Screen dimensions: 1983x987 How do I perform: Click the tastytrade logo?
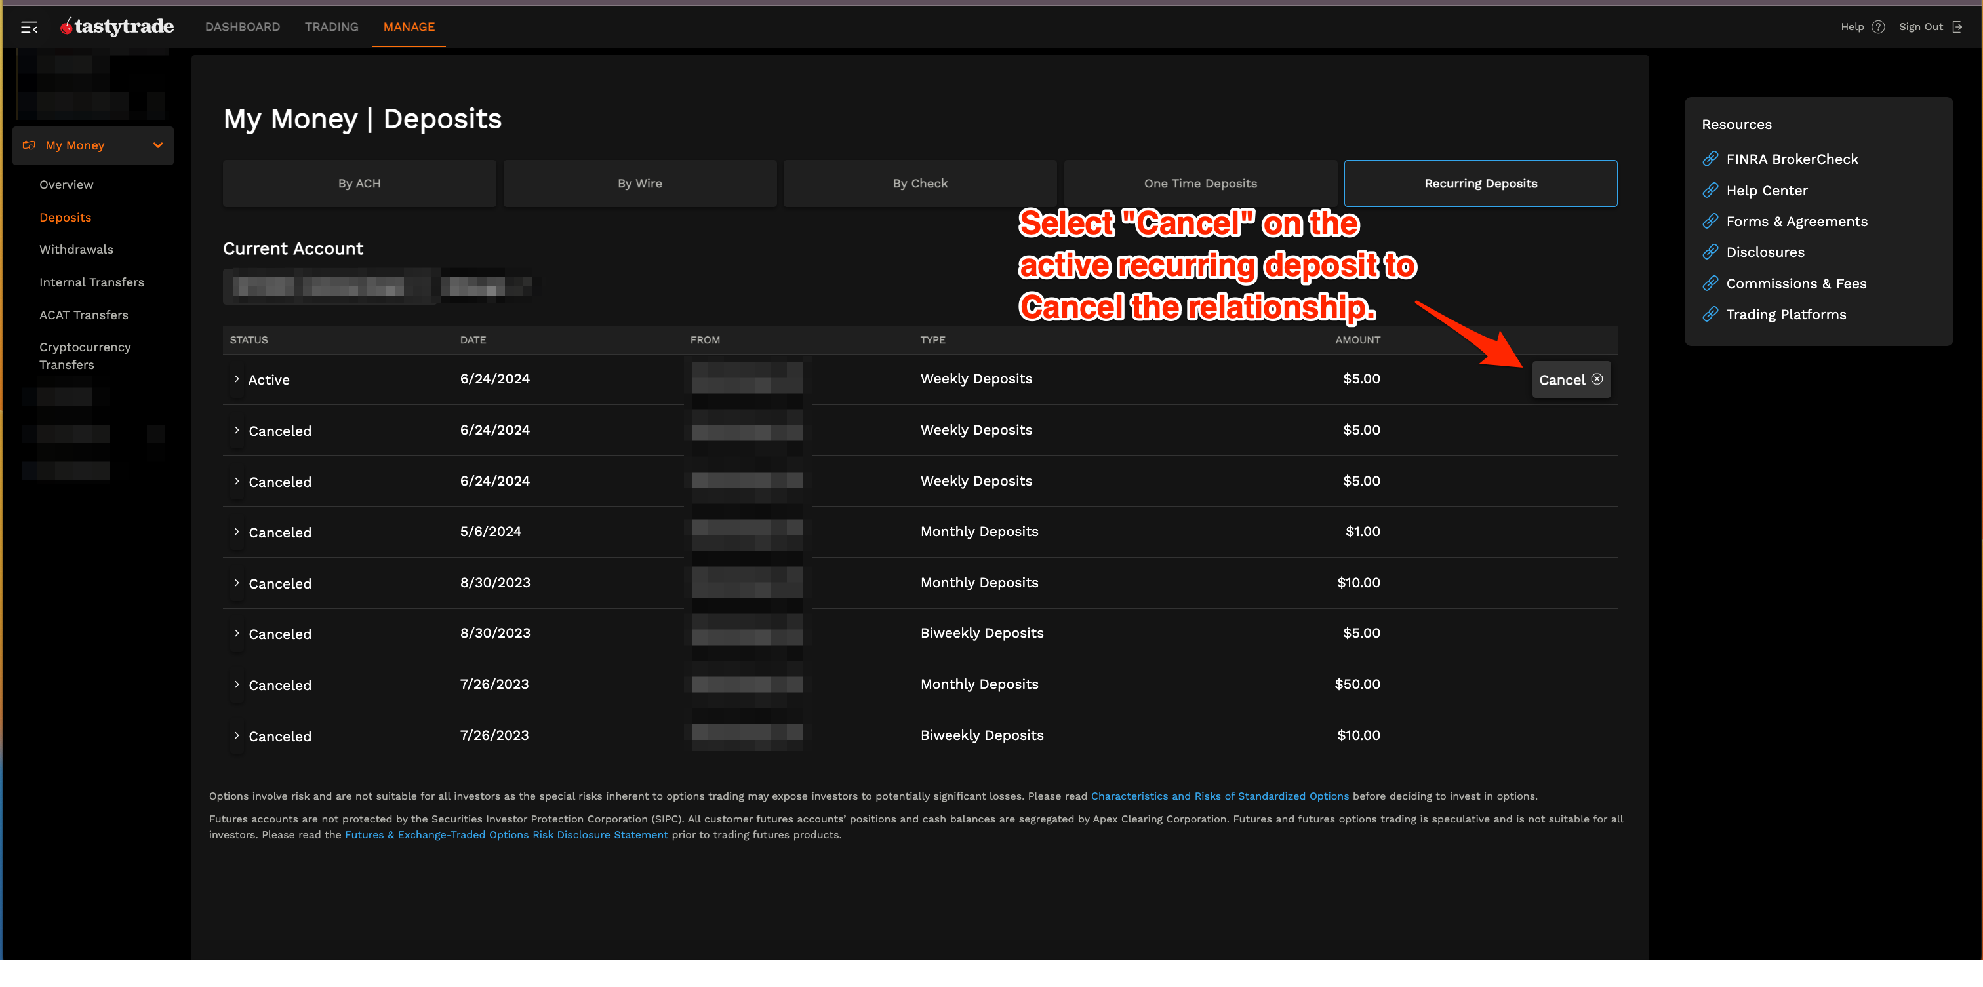click(117, 27)
